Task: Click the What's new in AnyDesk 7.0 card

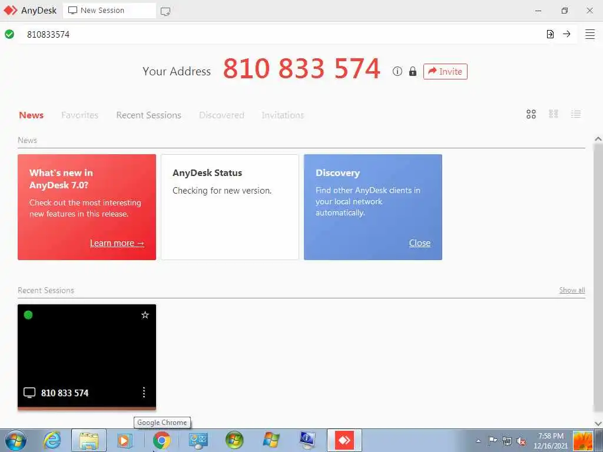Action: click(x=87, y=207)
